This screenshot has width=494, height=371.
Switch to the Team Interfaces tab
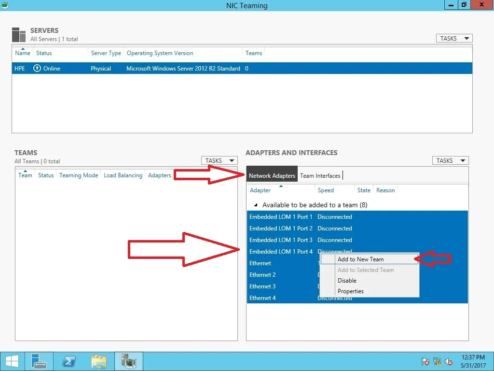(x=320, y=176)
